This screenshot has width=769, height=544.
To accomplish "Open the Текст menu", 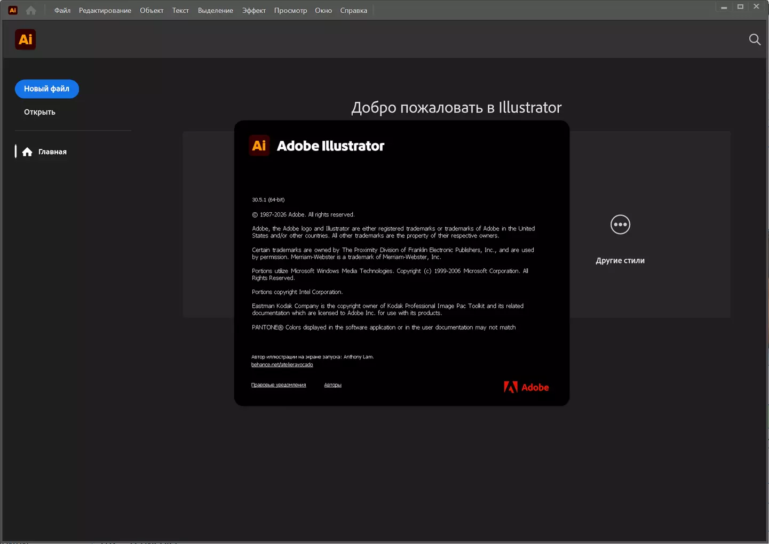I will 180,10.
